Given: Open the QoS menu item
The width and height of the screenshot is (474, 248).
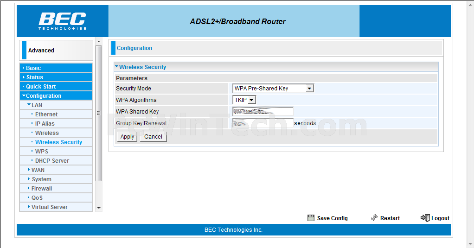Looking at the screenshot, I should click(x=37, y=197).
